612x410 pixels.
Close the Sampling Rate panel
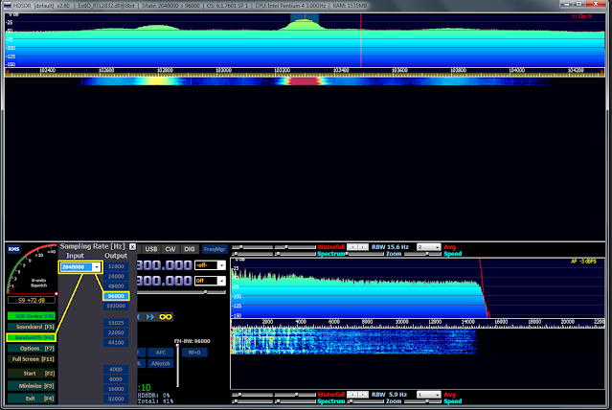[x=133, y=247]
